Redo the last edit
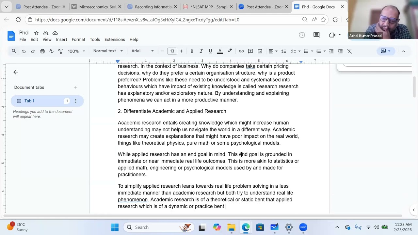This screenshot has width=418, height=235. point(33,51)
